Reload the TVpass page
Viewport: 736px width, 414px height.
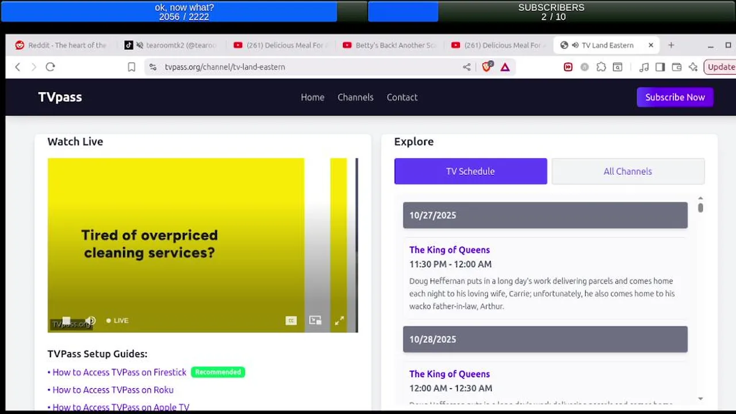click(50, 67)
